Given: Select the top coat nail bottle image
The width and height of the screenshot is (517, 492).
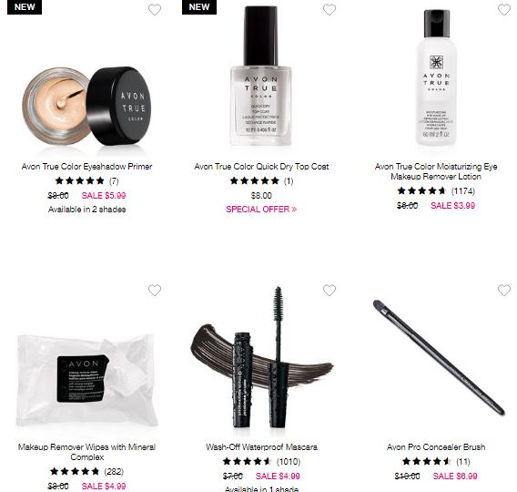Looking at the screenshot, I should (261, 76).
